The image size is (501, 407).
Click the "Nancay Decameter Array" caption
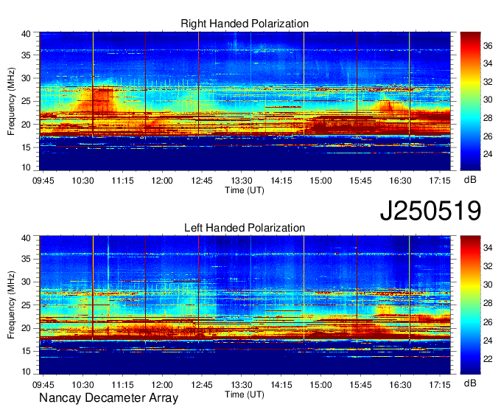pyautogui.click(x=108, y=398)
